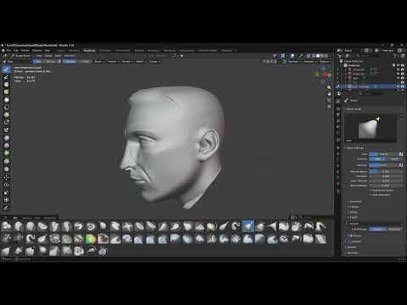This screenshot has height=305, width=407.
Task: Open the Stroke dropdown in tool header
Action: pos(126,61)
